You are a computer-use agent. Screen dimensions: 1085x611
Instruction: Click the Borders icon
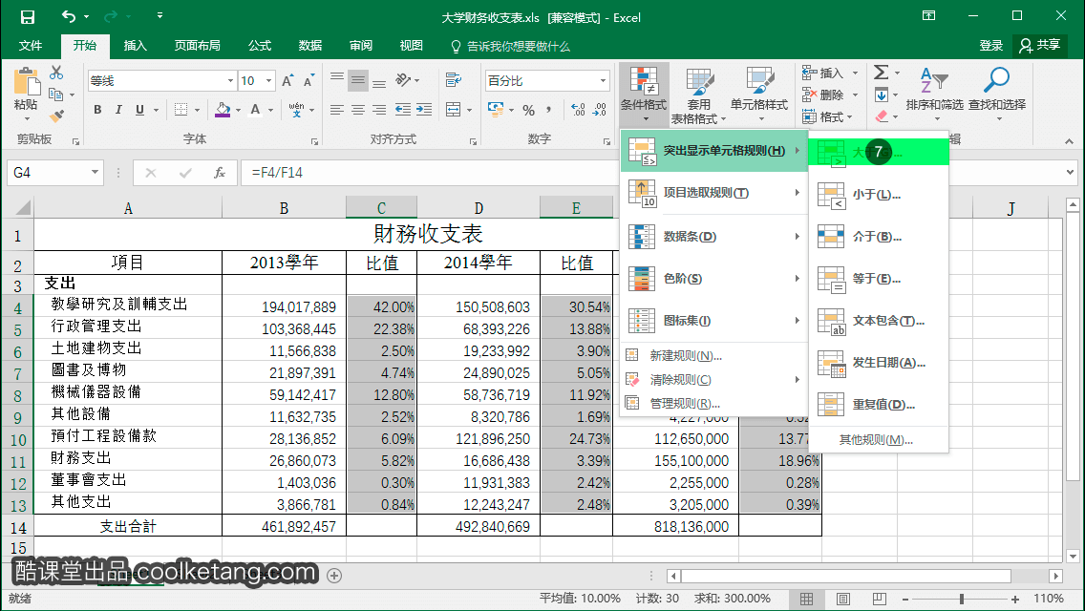(181, 110)
